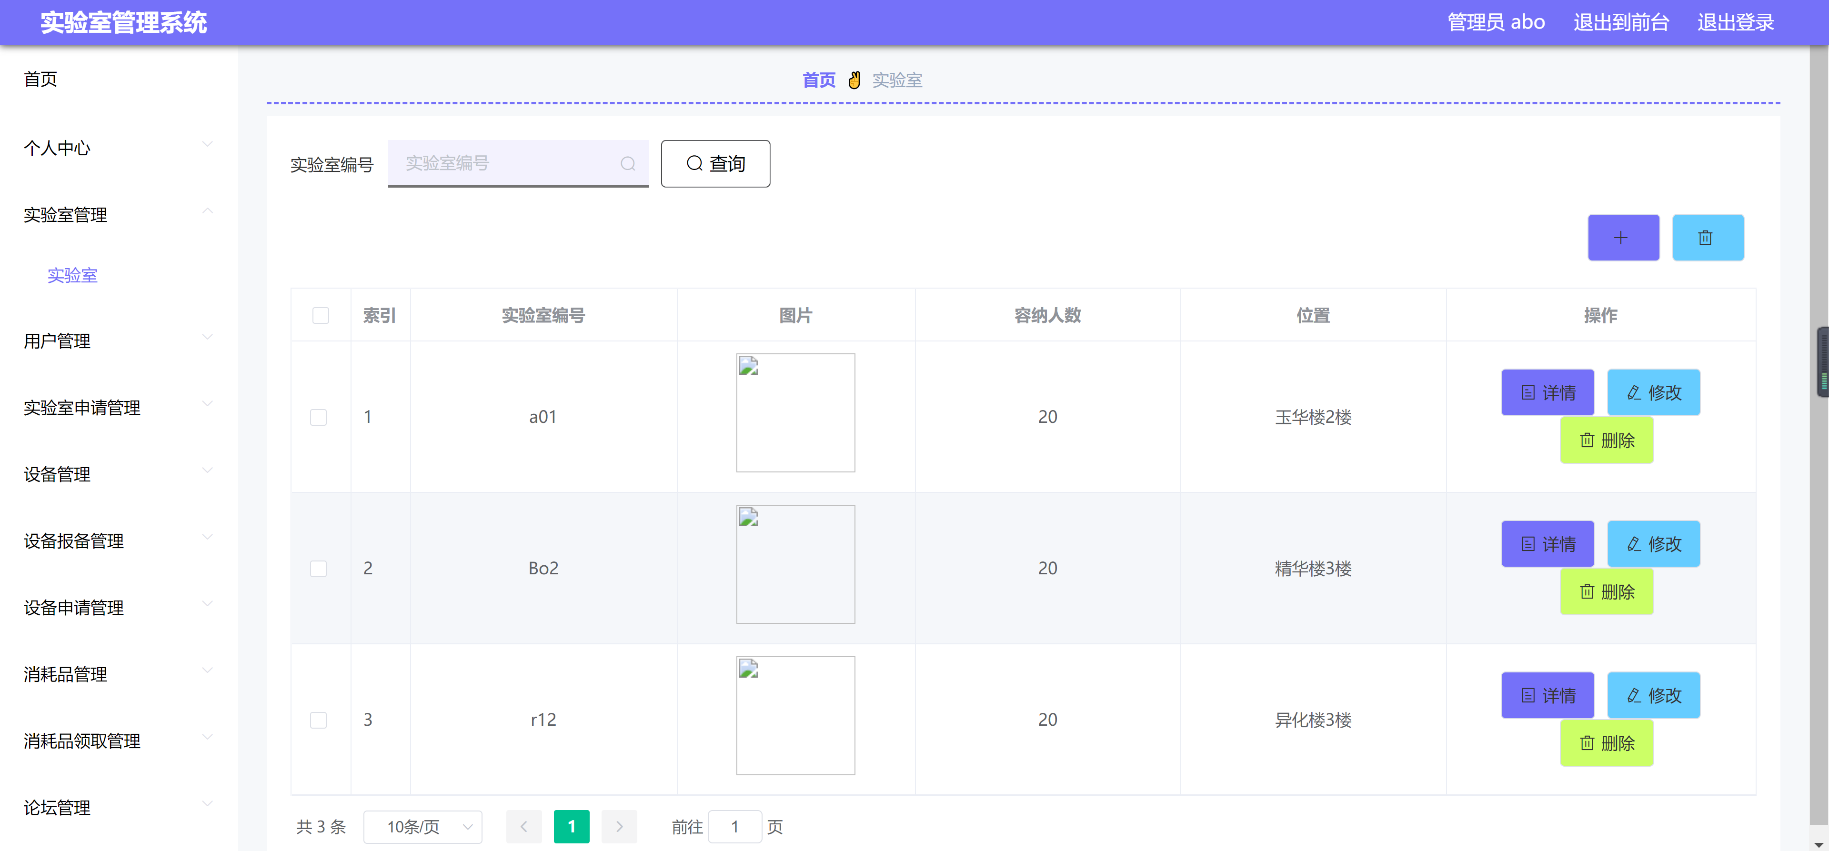Check the checkbox for row r12
This screenshot has width=1829, height=851.
click(318, 720)
